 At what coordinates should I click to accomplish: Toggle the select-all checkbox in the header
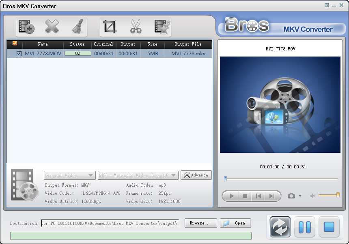point(15,43)
